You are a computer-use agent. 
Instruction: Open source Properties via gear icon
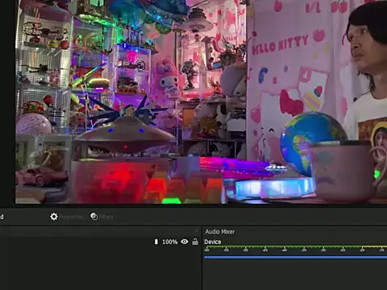[54, 217]
